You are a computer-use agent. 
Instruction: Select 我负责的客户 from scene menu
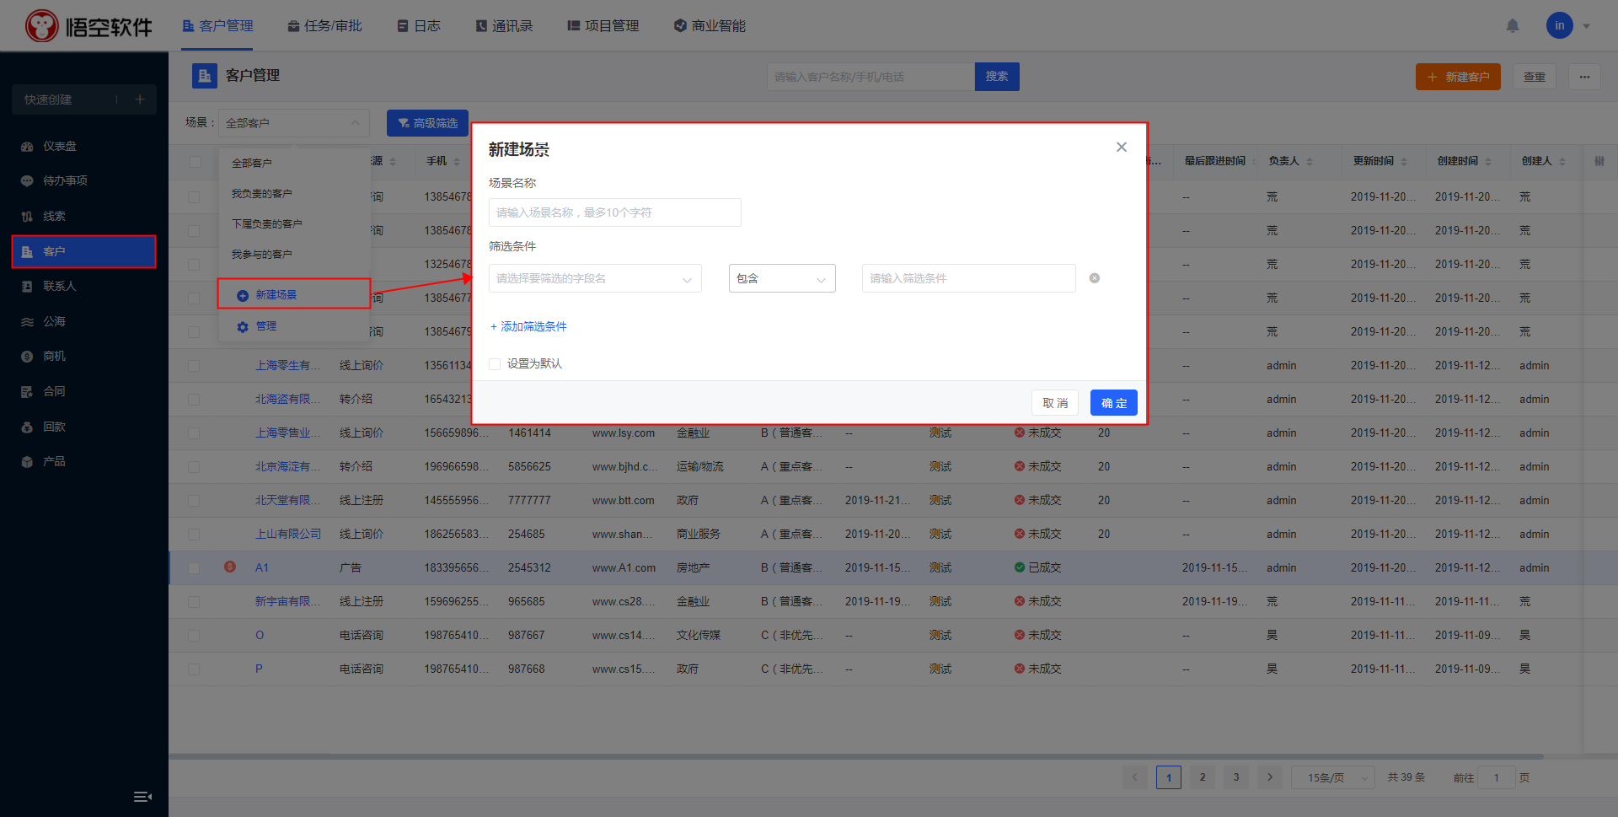[262, 194]
